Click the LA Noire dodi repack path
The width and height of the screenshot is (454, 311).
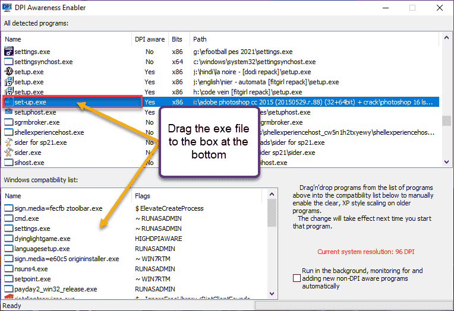[x=252, y=72]
